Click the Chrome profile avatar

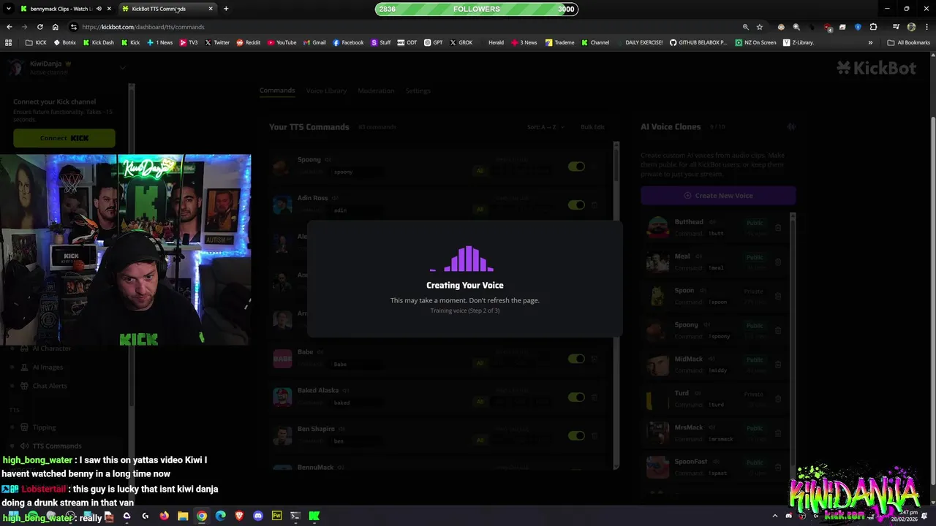pos(911,27)
